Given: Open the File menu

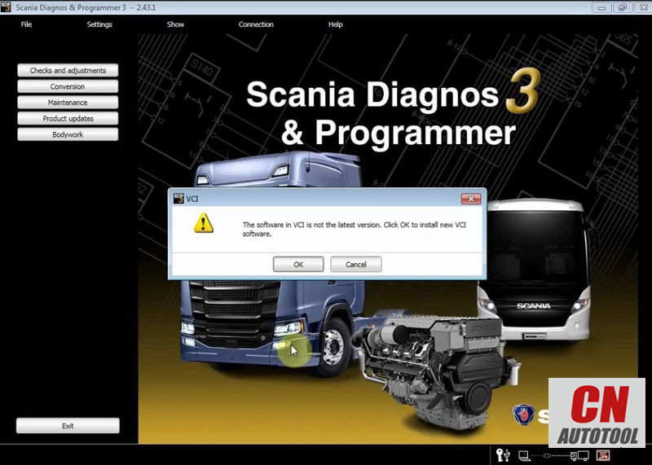Looking at the screenshot, I should (26, 24).
